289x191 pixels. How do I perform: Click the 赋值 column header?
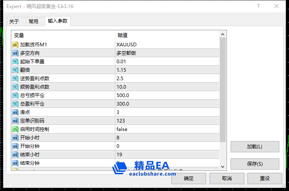click(x=167, y=35)
